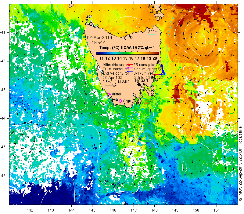Click color bar tick label '13'
The height and width of the screenshot is (214, 244).
click(x=113, y=58)
